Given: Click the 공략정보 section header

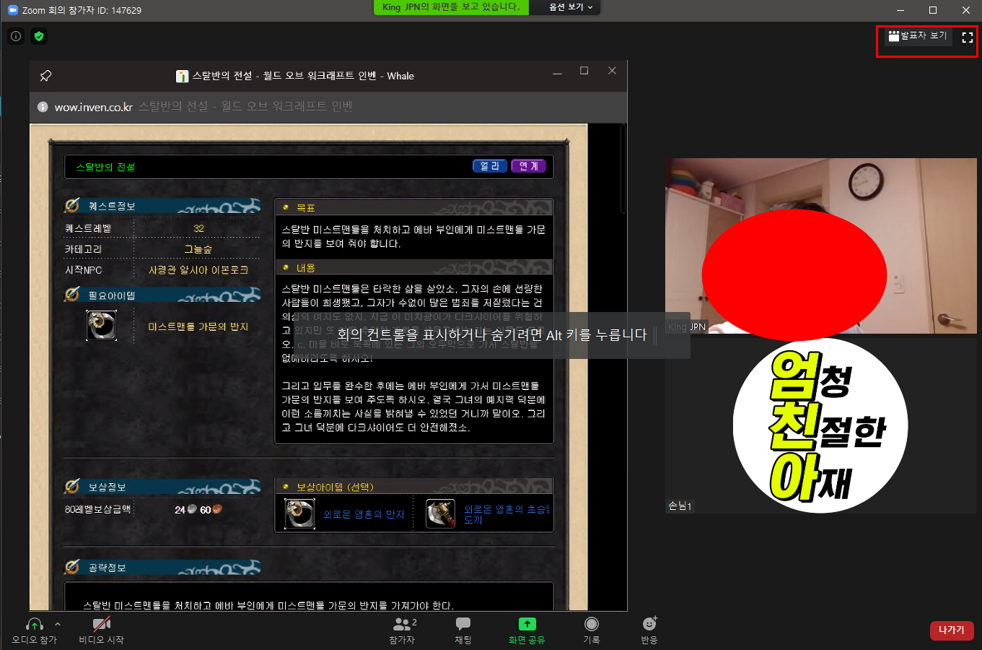Looking at the screenshot, I should point(162,568).
